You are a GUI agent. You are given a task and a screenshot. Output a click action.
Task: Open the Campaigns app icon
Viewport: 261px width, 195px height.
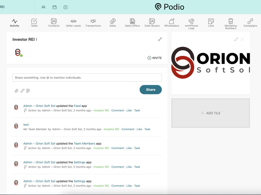(x=250, y=23)
